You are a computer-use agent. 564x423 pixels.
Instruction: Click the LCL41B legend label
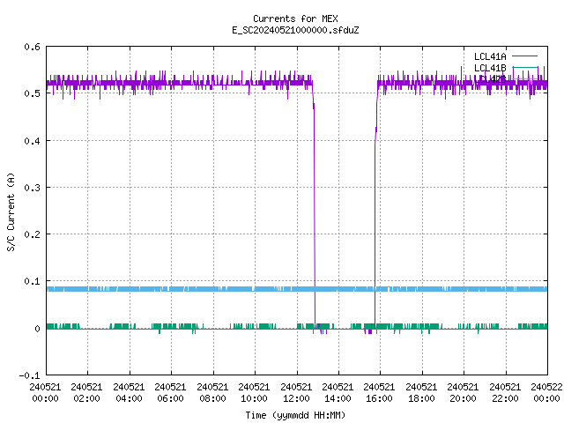[x=490, y=68]
